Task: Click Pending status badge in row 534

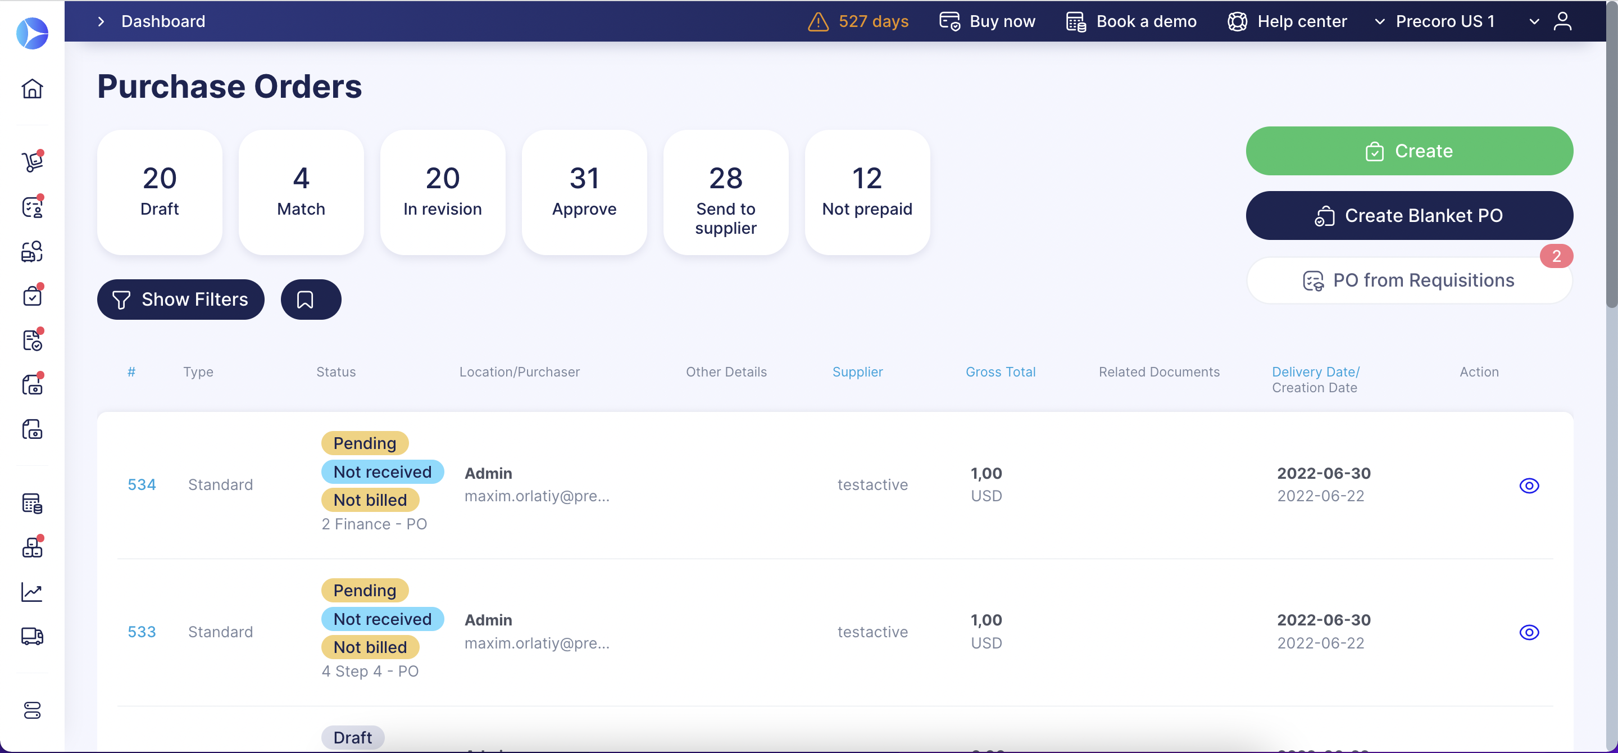Action: tap(364, 443)
